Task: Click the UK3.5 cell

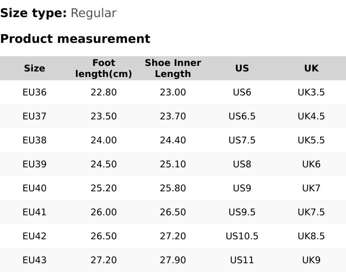Action: [311, 92]
